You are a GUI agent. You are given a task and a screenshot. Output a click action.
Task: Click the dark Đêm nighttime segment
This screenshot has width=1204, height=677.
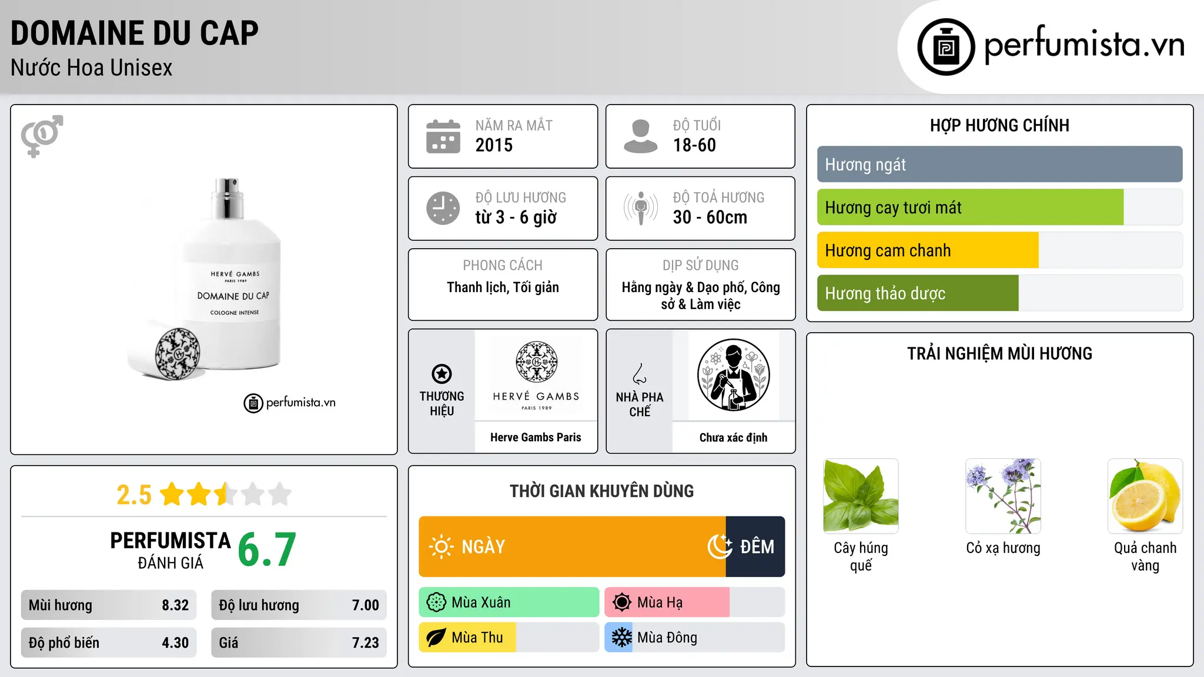tap(755, 547)
